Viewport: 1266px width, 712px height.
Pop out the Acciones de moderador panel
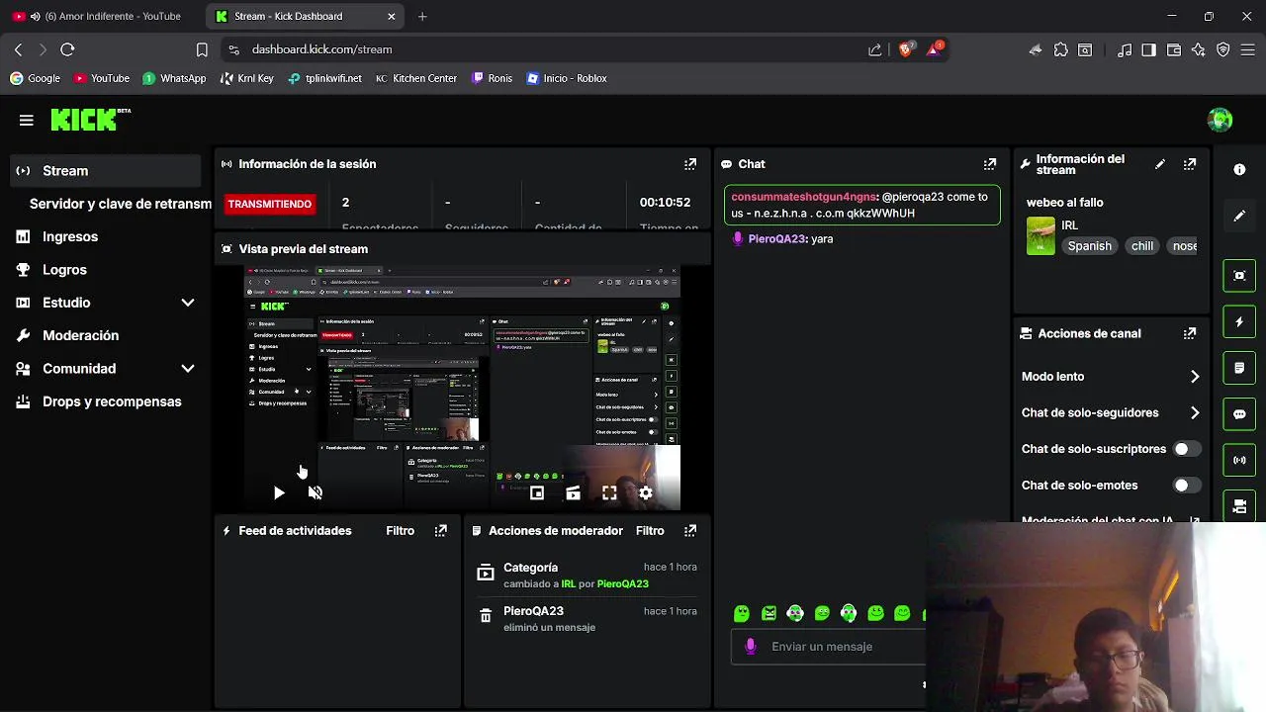click(x=690, y=531)
